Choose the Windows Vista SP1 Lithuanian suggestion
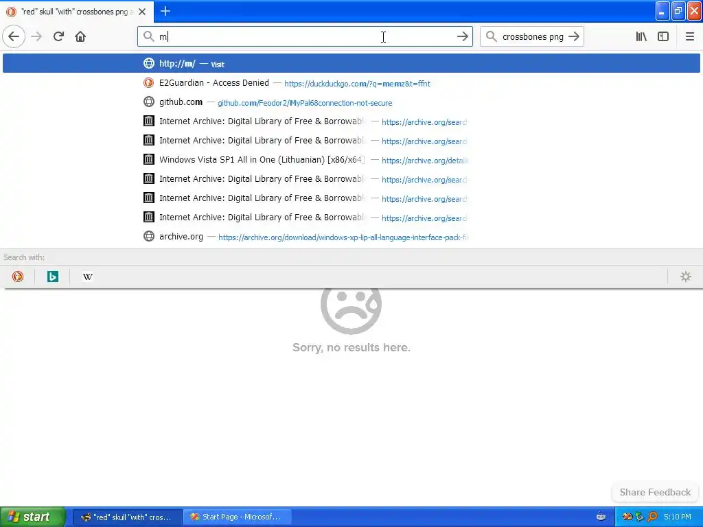703x527 pixels. pyautogui.click(x=351, y=159)
